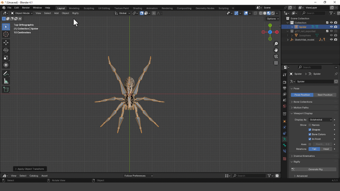Screen dimensions: 340x191
Task: Select the Cursor tool
Action: [x=6, y=34]
